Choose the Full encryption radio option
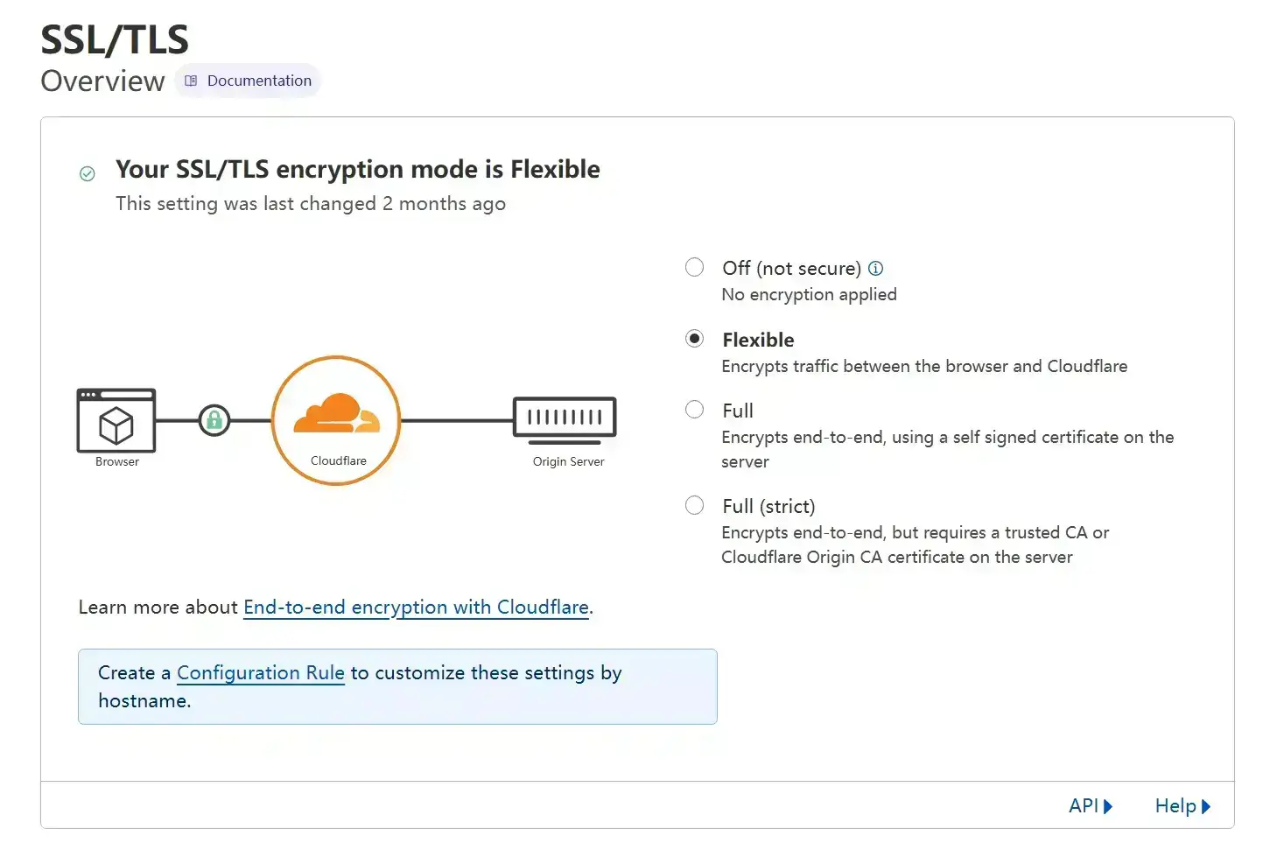Viewport: 1270px width, 843px height. [694, 409]
